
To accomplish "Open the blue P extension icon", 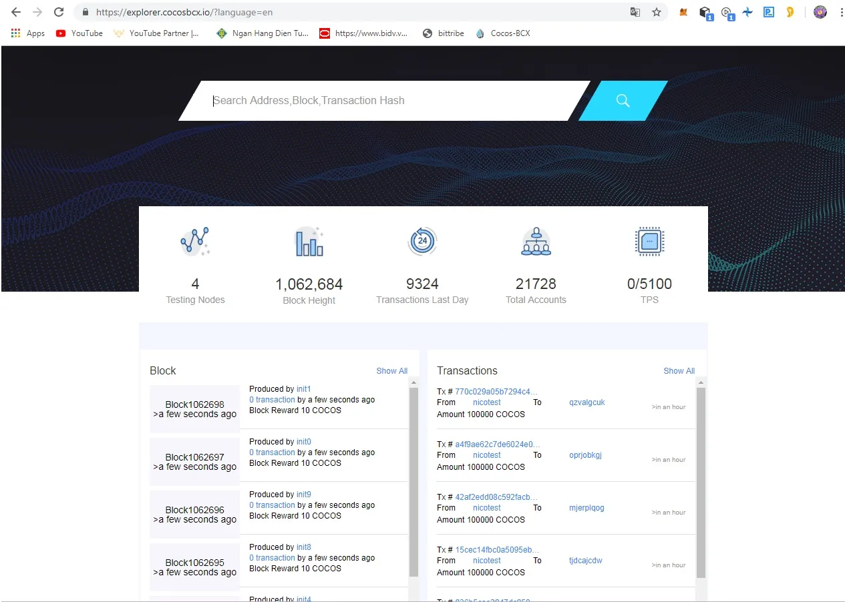I will pos(769,12).
